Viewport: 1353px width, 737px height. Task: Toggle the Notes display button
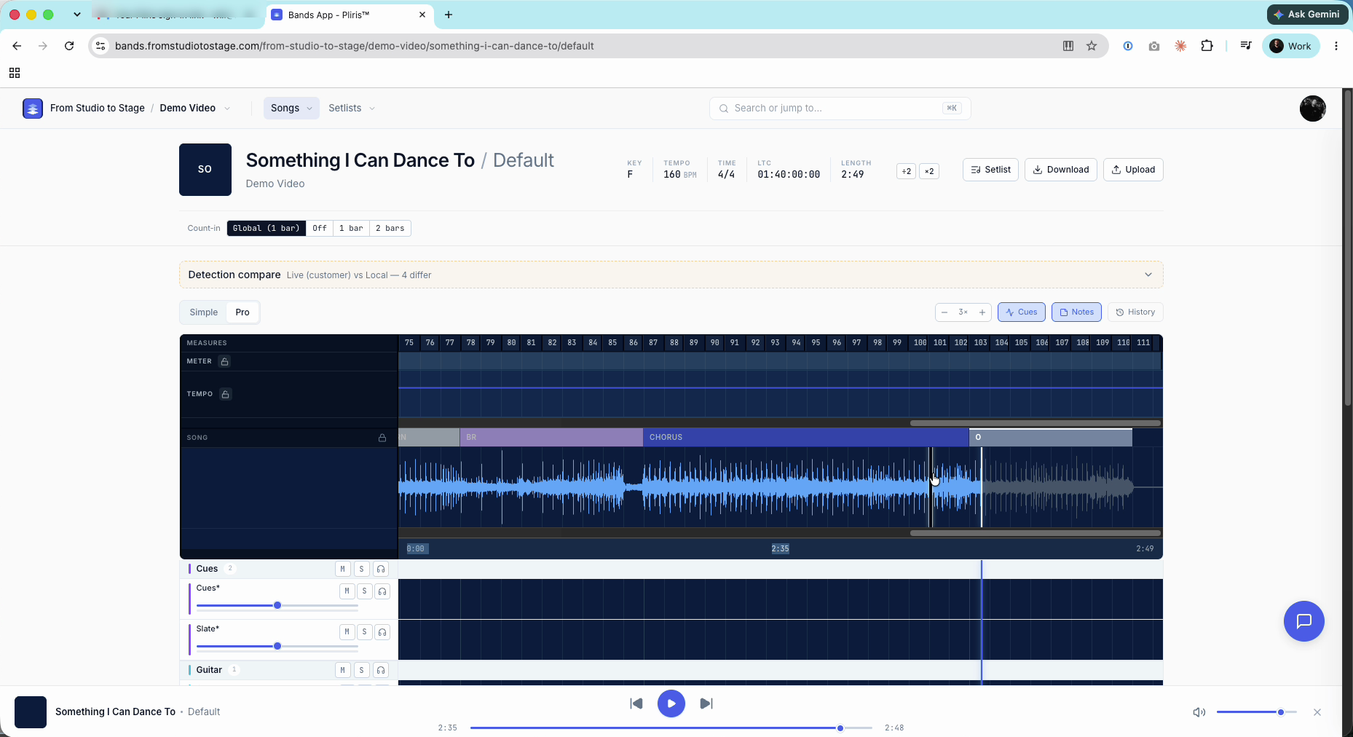[1076, 312]
